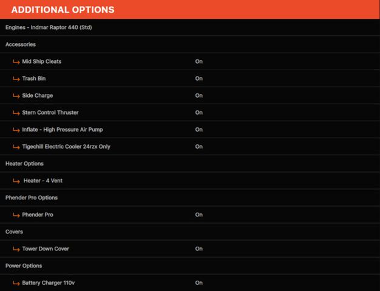Click the Additional Options header title

[x=63, y=10]
